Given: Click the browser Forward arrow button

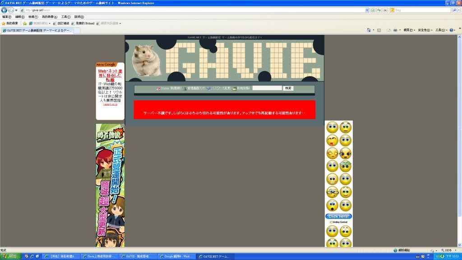Looking at the screenshot, I should point(11,10).
